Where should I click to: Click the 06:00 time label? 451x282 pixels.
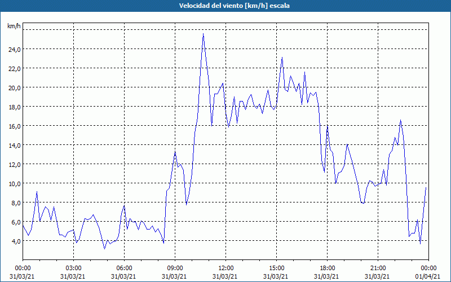124,268
